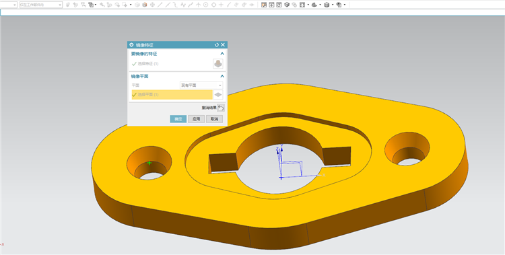Image resolution: width=505 pixels, height=255 pixels.
Task: Click the green crosshair point in left hole
Action: [x=149, y=163]
